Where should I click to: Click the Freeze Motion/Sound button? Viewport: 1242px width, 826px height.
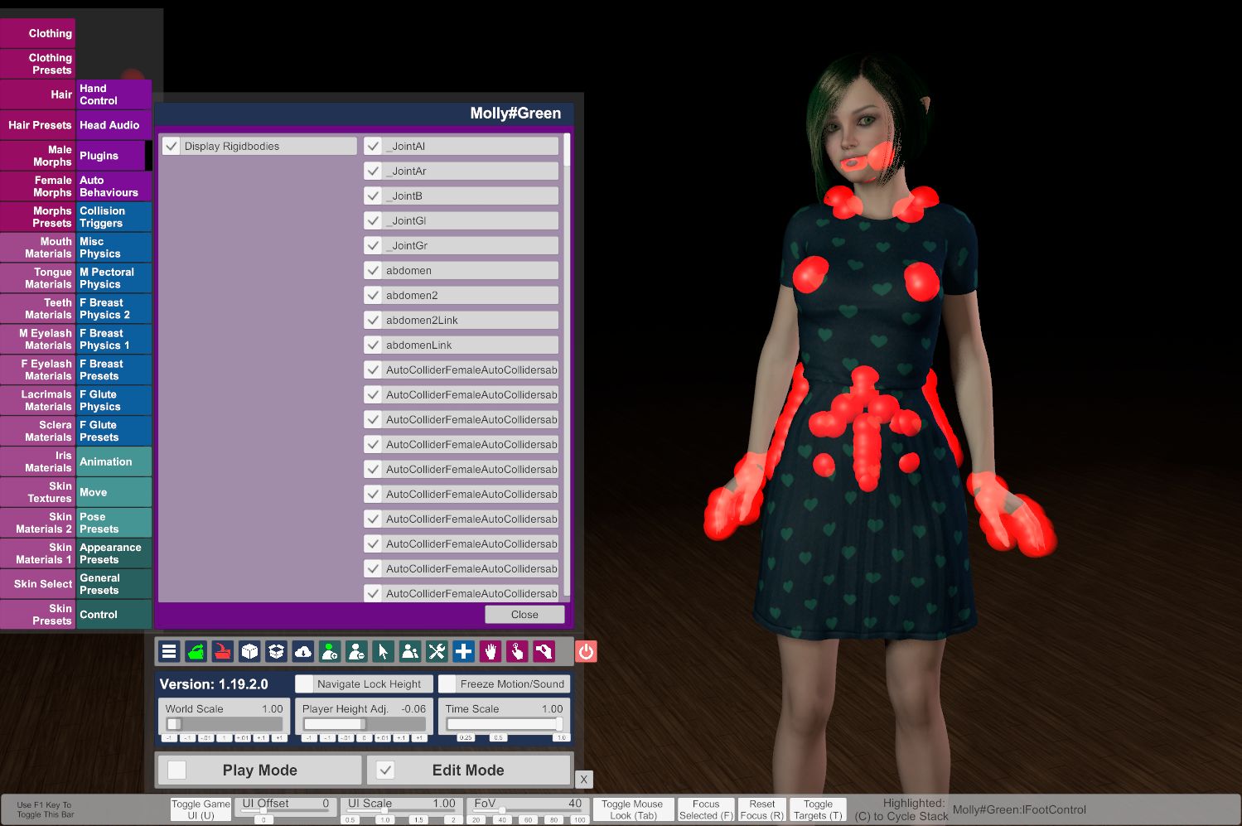pyautogui.click(x=504, y=684)
